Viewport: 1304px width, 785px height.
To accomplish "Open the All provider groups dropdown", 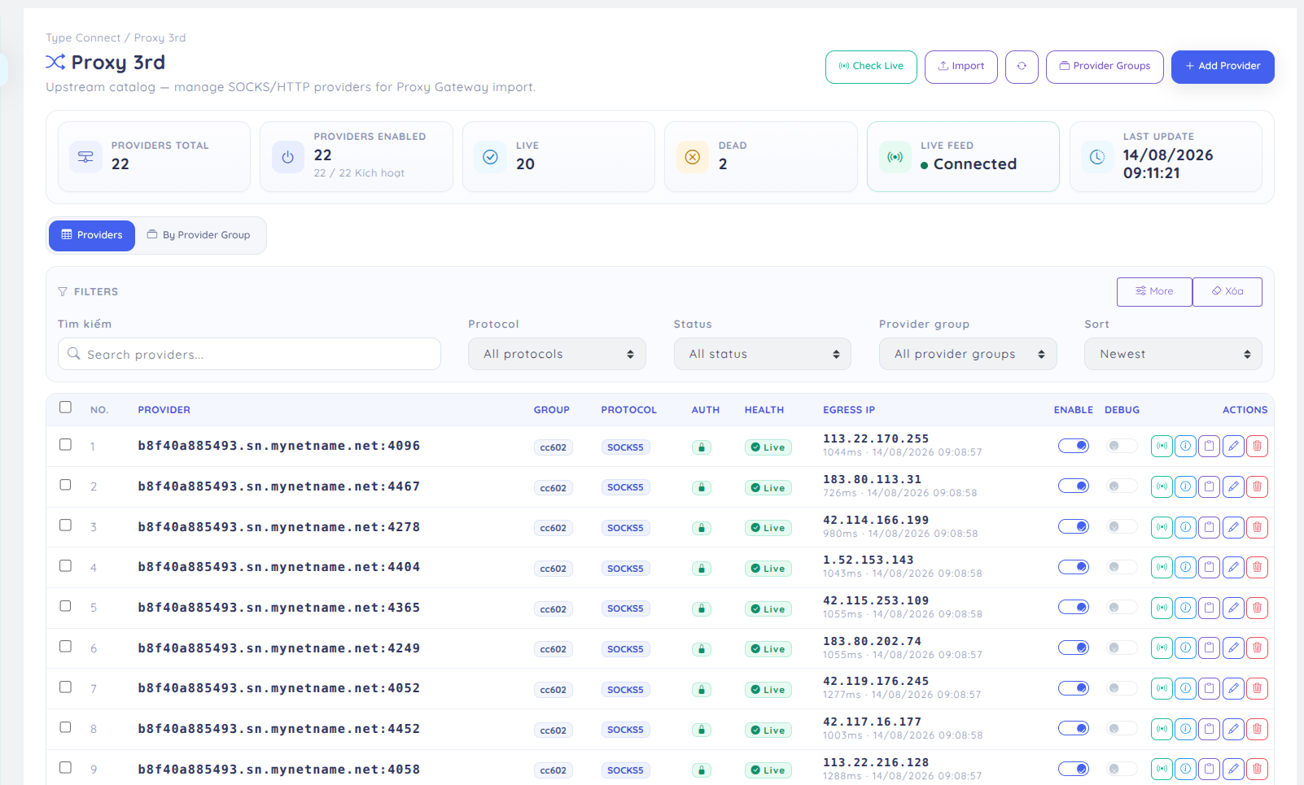I will point(968,354).
